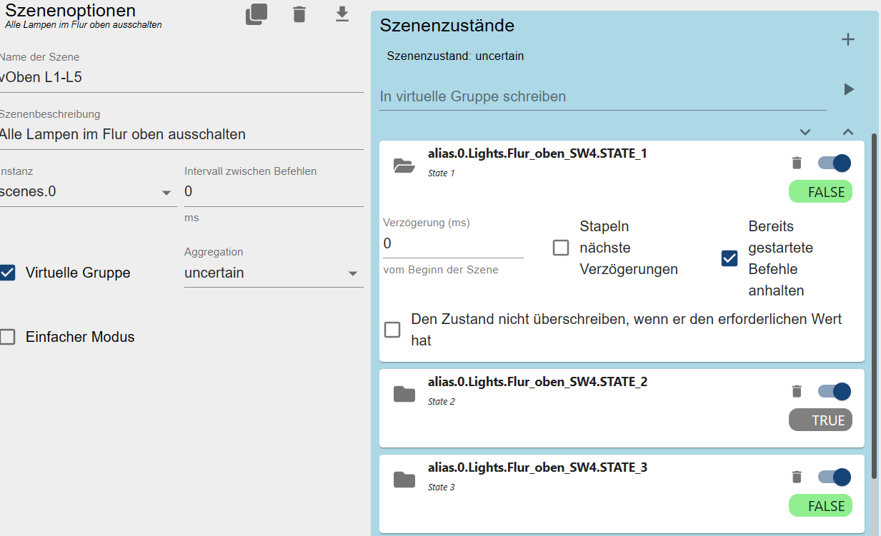The height and width of the screenshot is (536, 881).
Task: Click the duplicate scene icon
Action: tap(256, 14)
